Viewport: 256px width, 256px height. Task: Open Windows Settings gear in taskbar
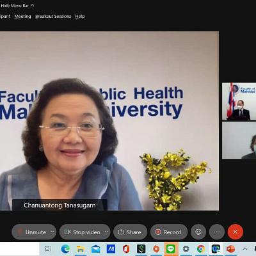click(186, 249)
